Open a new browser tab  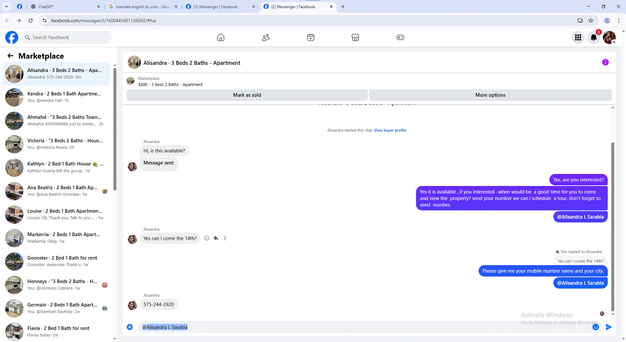pyautogui.click(x=343, y=7)
